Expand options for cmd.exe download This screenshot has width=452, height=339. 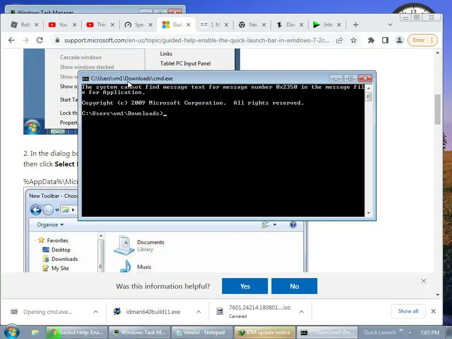[x=96, y=312]
